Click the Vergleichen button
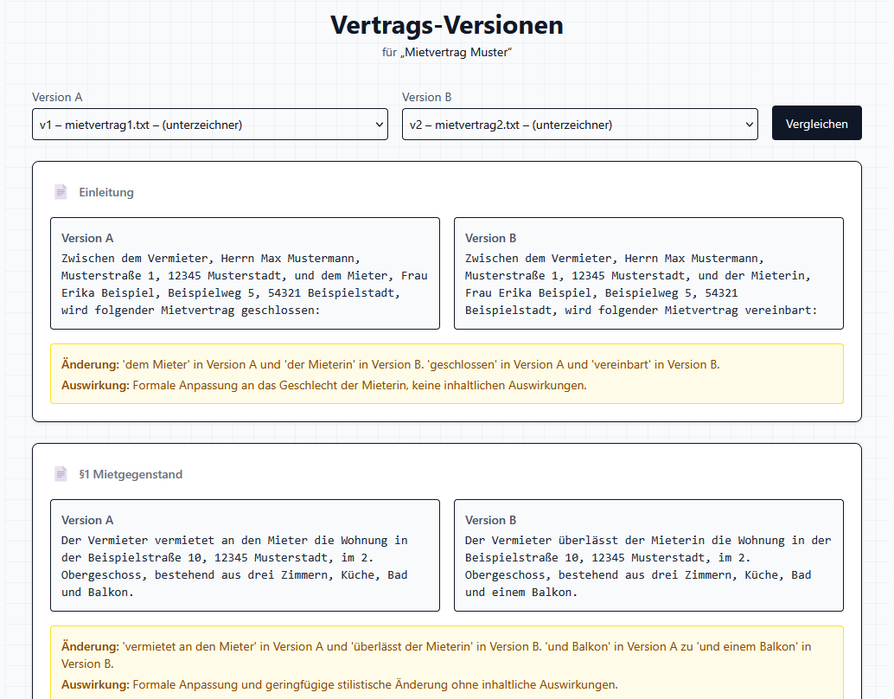The image size is (894, 699). tap(816, 123)
